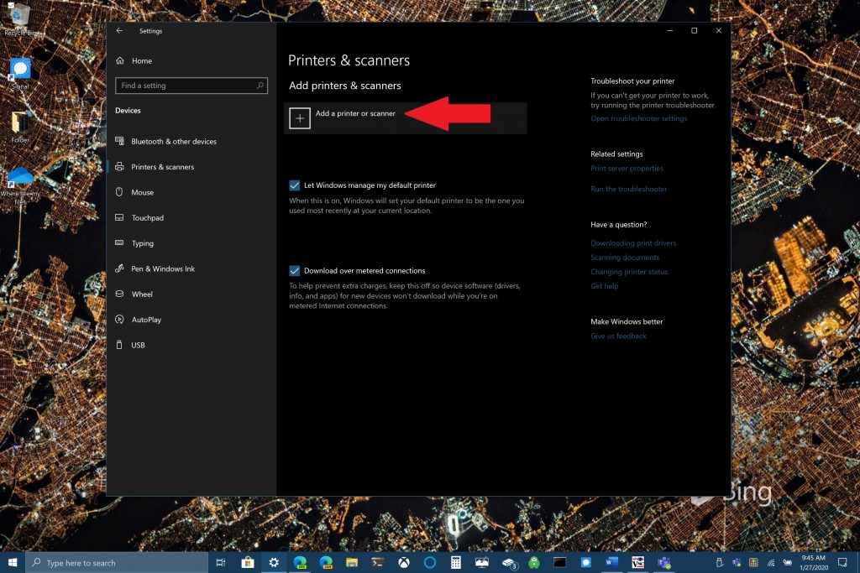Open Microsoft Store from the taskbar

pyautogui.click(x=248, y=563)
